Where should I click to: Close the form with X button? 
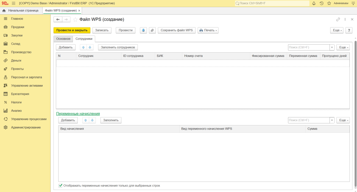pos(352,20)
